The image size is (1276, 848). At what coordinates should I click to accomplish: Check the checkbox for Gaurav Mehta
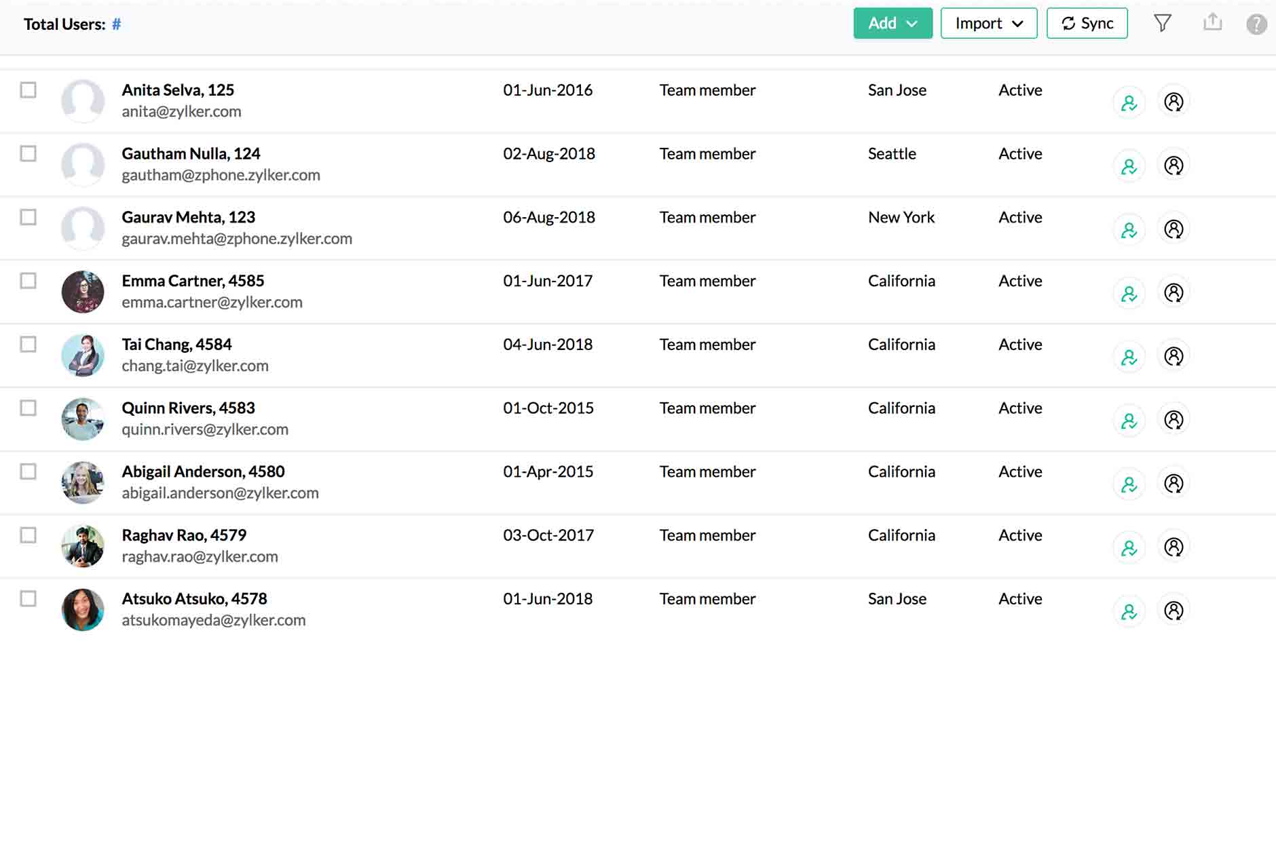pos(28,217)
